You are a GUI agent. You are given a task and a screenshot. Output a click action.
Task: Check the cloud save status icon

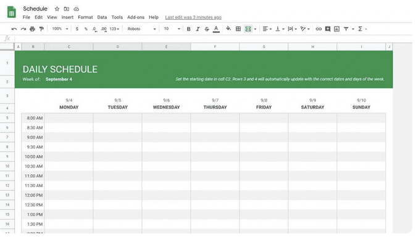point(77,9)
